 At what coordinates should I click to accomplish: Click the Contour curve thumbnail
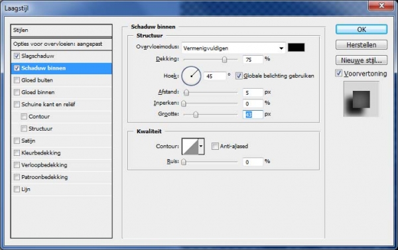coord(190,146)
